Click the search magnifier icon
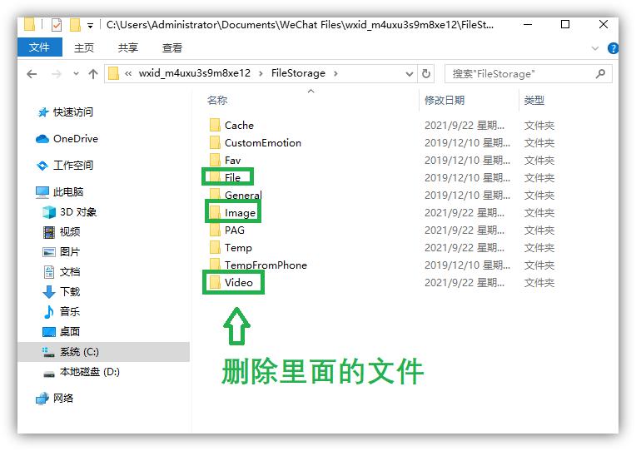The width and height of the screenshot is (636, 451). pos(601,74)
